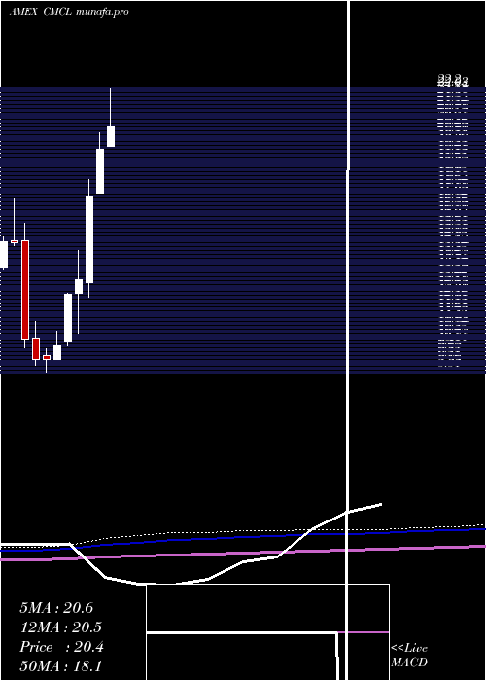The height and width of the screenshot is (681, 486).
Task: Select the 12MA : 20.5 readout
Action: coord(60,627)
